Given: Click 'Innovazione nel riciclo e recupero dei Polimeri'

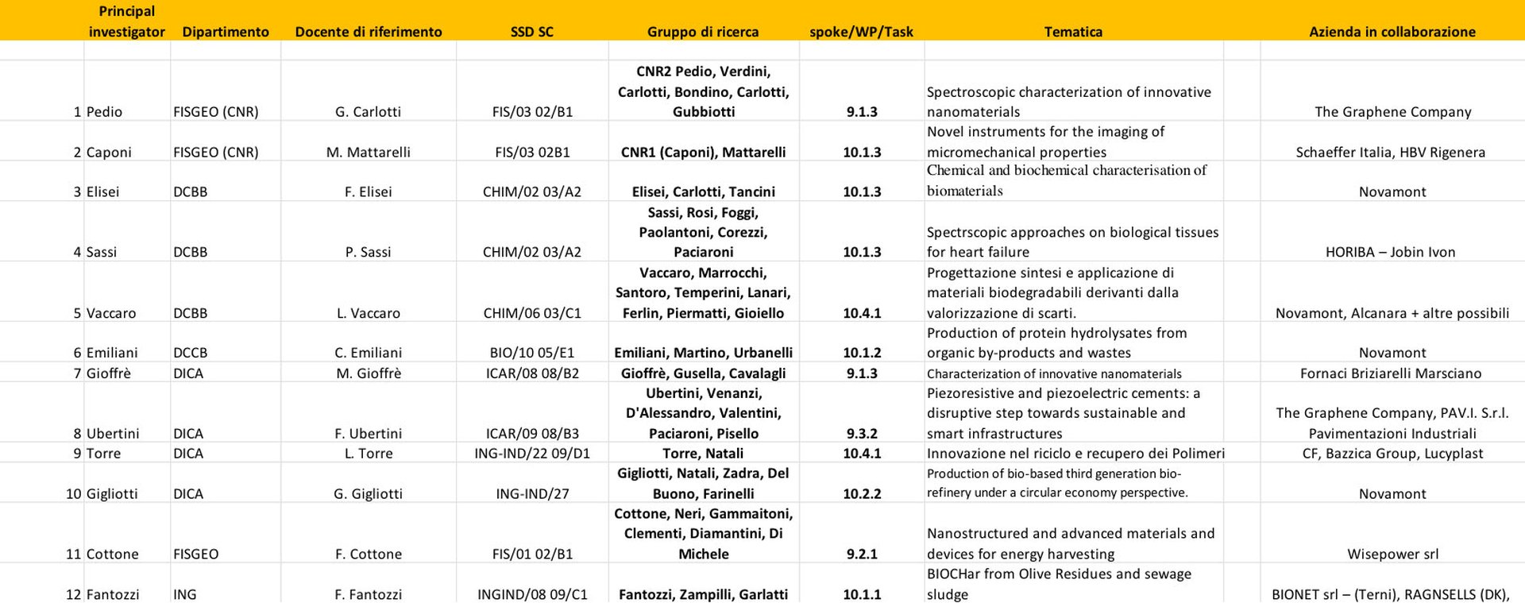Looking at the screenshot, I should tap(1075, 454).
